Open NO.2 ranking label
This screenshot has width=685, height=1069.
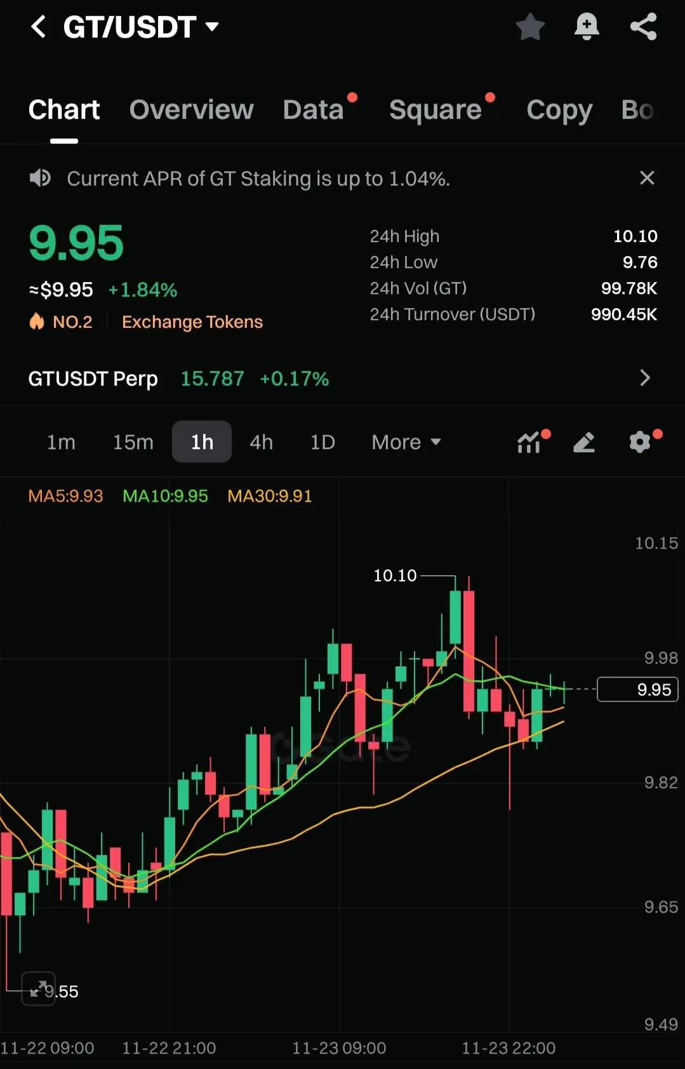(72, 322)
